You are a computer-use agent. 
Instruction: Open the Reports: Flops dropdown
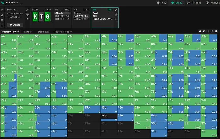pyautogui.click(x=63, y=32)
